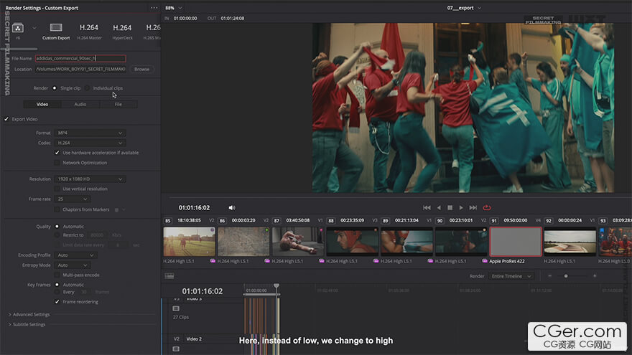Image resolution: width=632 pixels, height=355 pixels.
Task: Open the Resolution 1920 x 1080 HD dropdown
Action: [90, 179]
